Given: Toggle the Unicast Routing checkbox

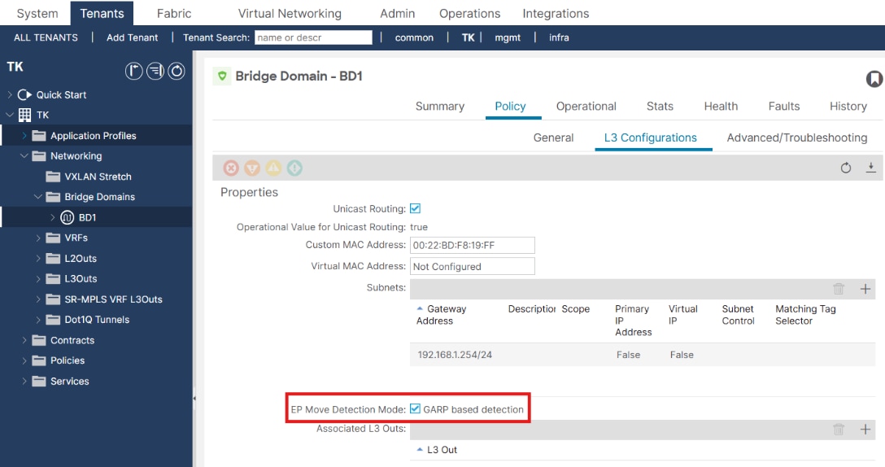Looking at the screenshot, I should click(416, 208).
